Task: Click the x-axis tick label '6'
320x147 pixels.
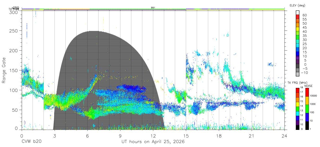Action: [x=87, y=136]
